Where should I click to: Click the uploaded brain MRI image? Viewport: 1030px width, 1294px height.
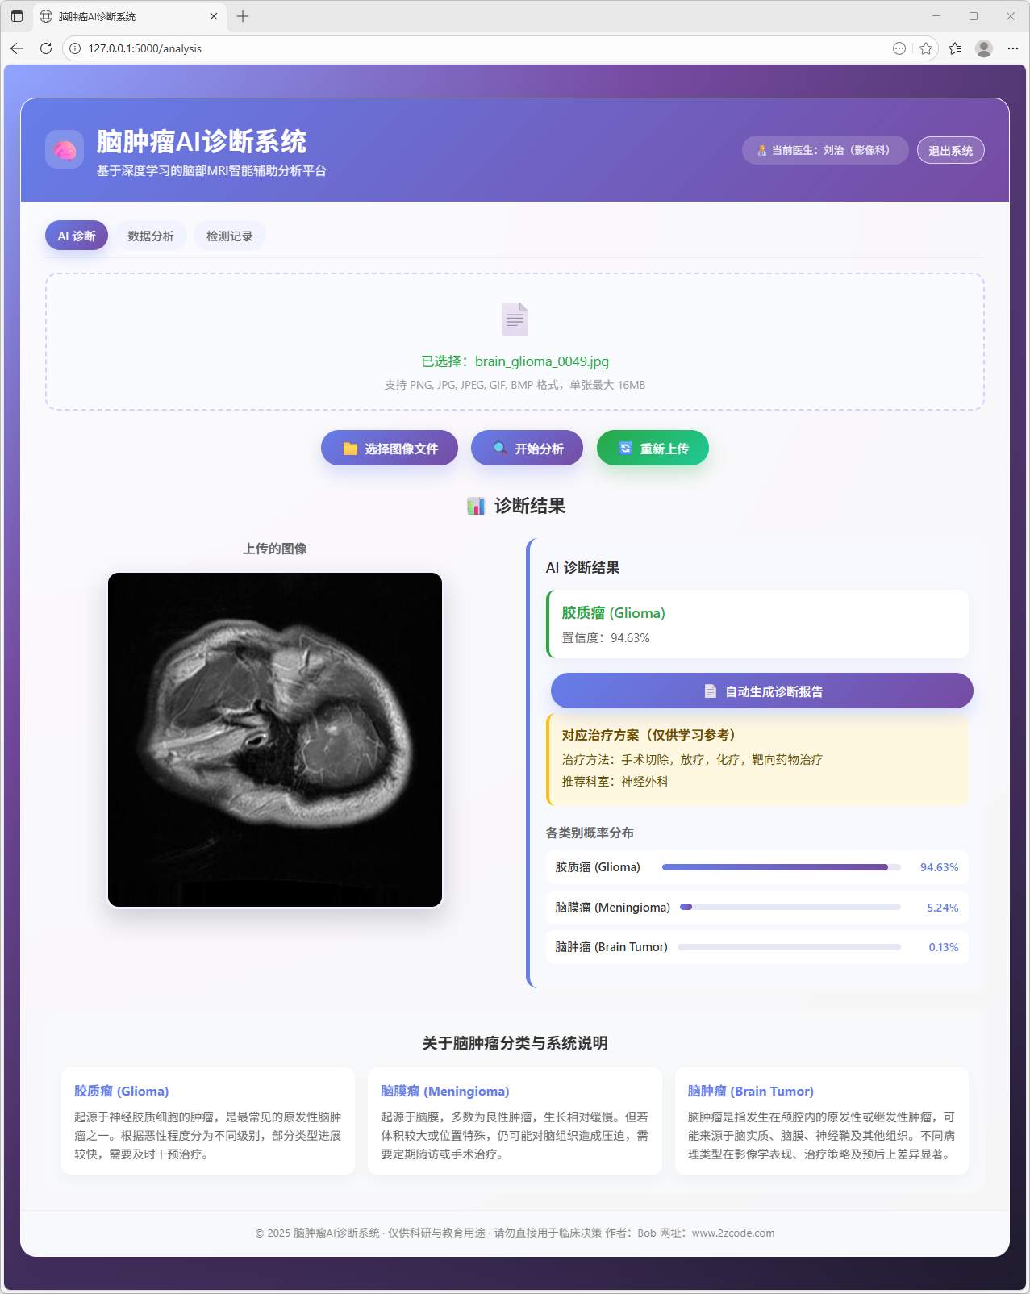pos(275,740)
